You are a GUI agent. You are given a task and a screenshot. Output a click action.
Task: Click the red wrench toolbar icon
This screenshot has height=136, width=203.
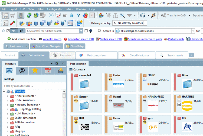pyautogui.click(x=12, y=23)
